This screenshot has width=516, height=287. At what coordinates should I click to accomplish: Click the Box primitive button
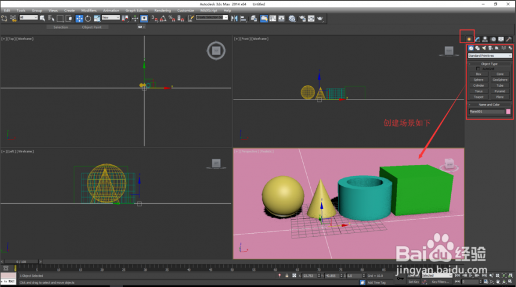(479, 74)
